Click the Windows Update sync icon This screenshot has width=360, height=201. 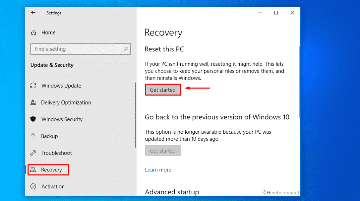click(33, 86)
